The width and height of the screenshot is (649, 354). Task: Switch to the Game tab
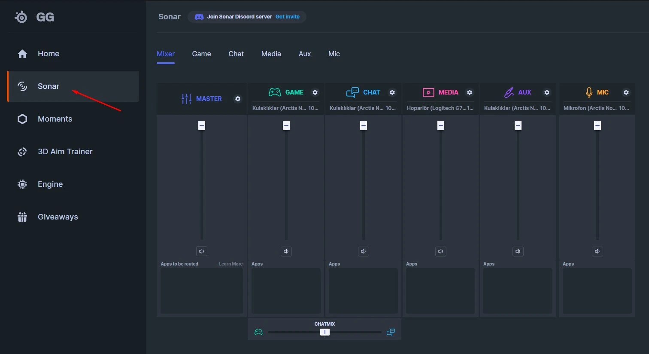pos(202,54)
